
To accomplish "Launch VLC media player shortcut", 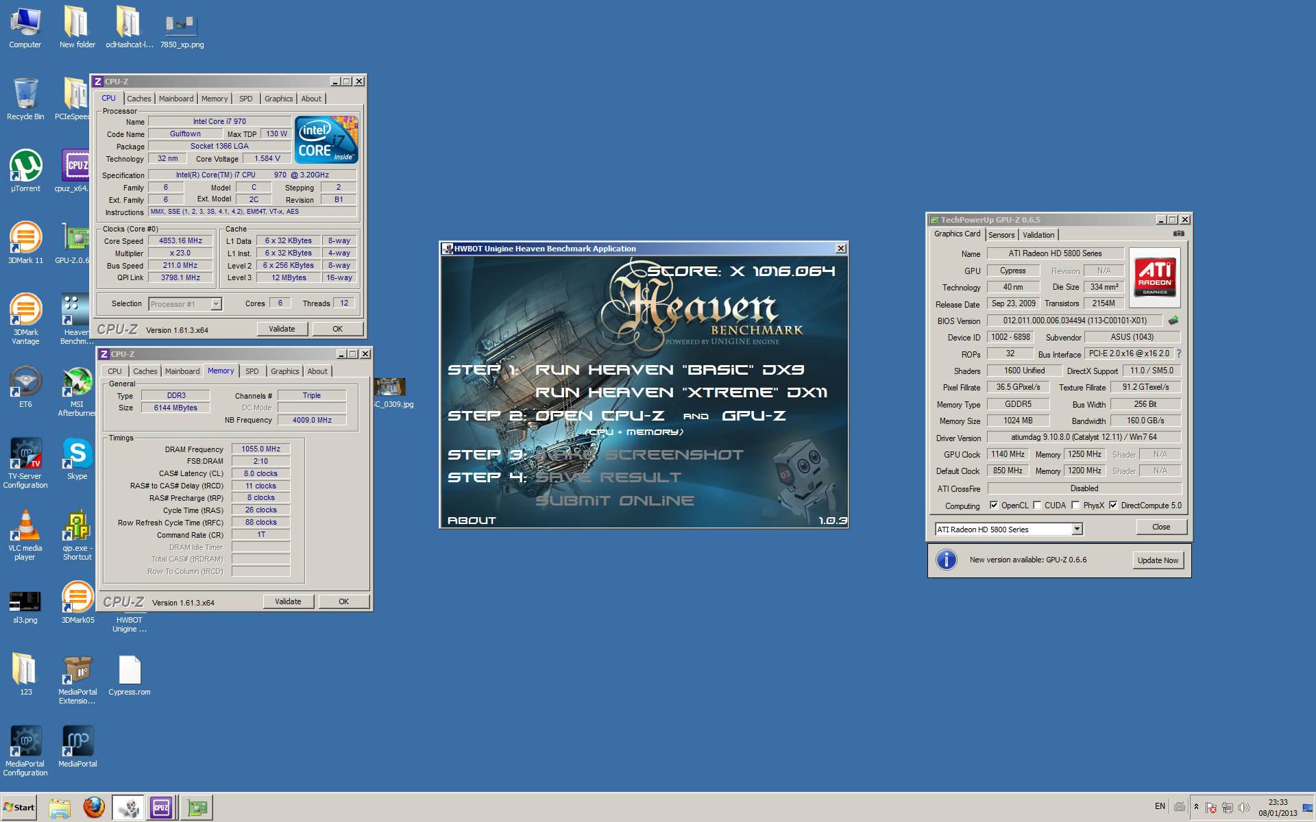I will pos(25,536).
